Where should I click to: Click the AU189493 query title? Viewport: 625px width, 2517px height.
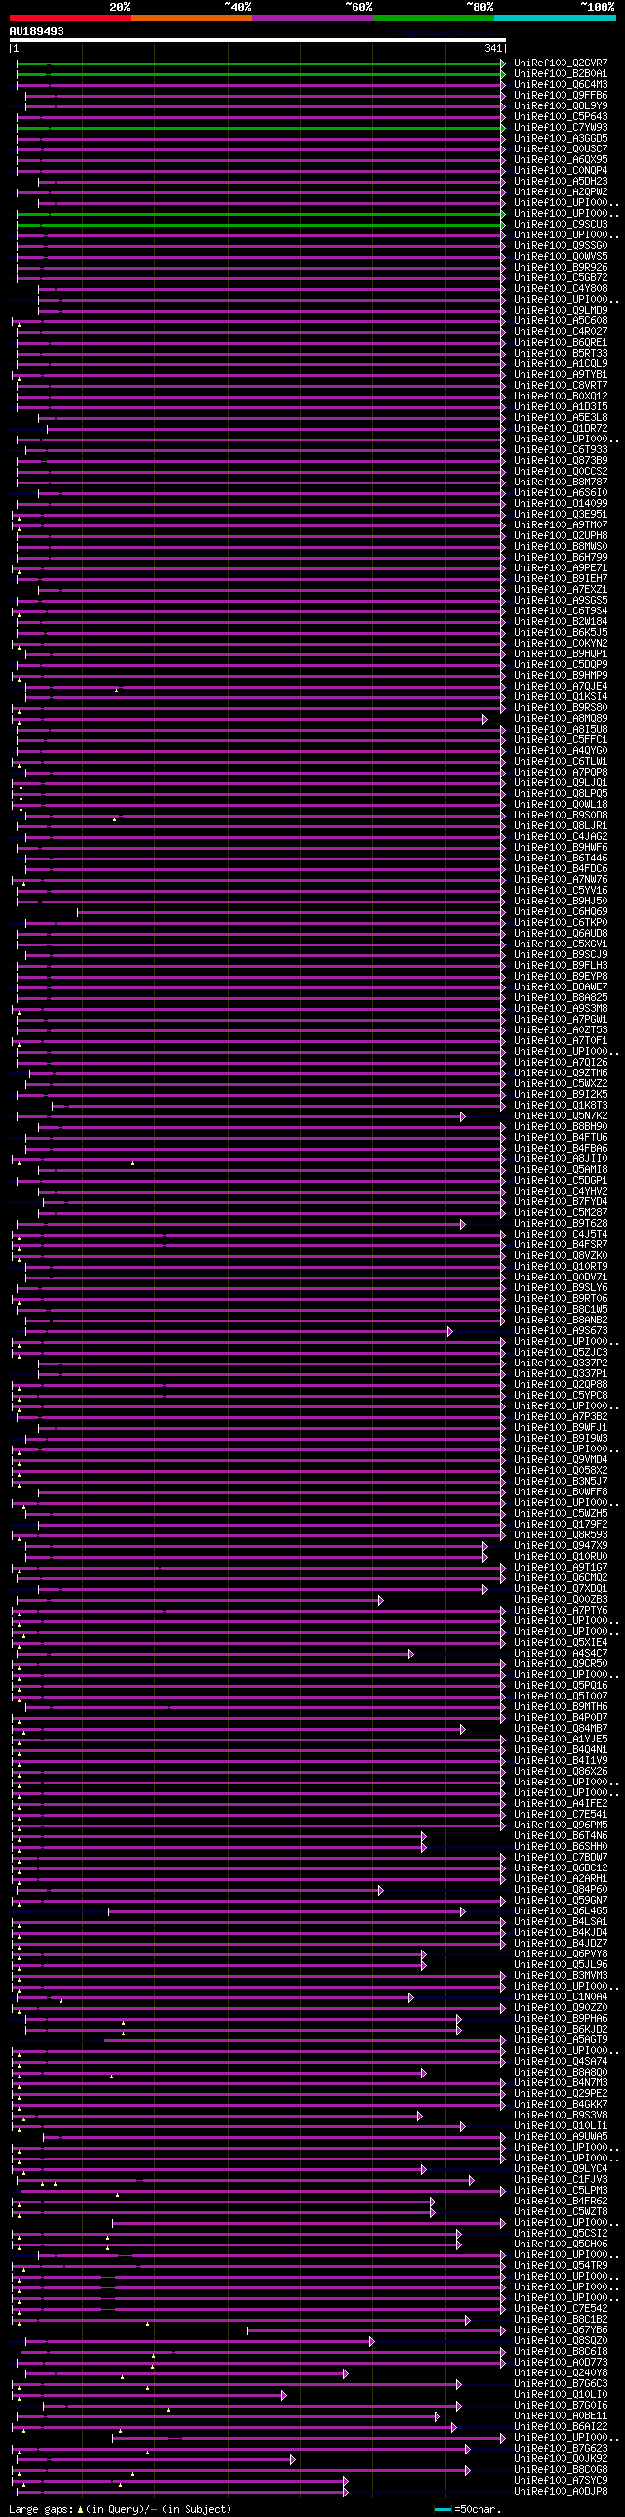click(x=37, y=31)
